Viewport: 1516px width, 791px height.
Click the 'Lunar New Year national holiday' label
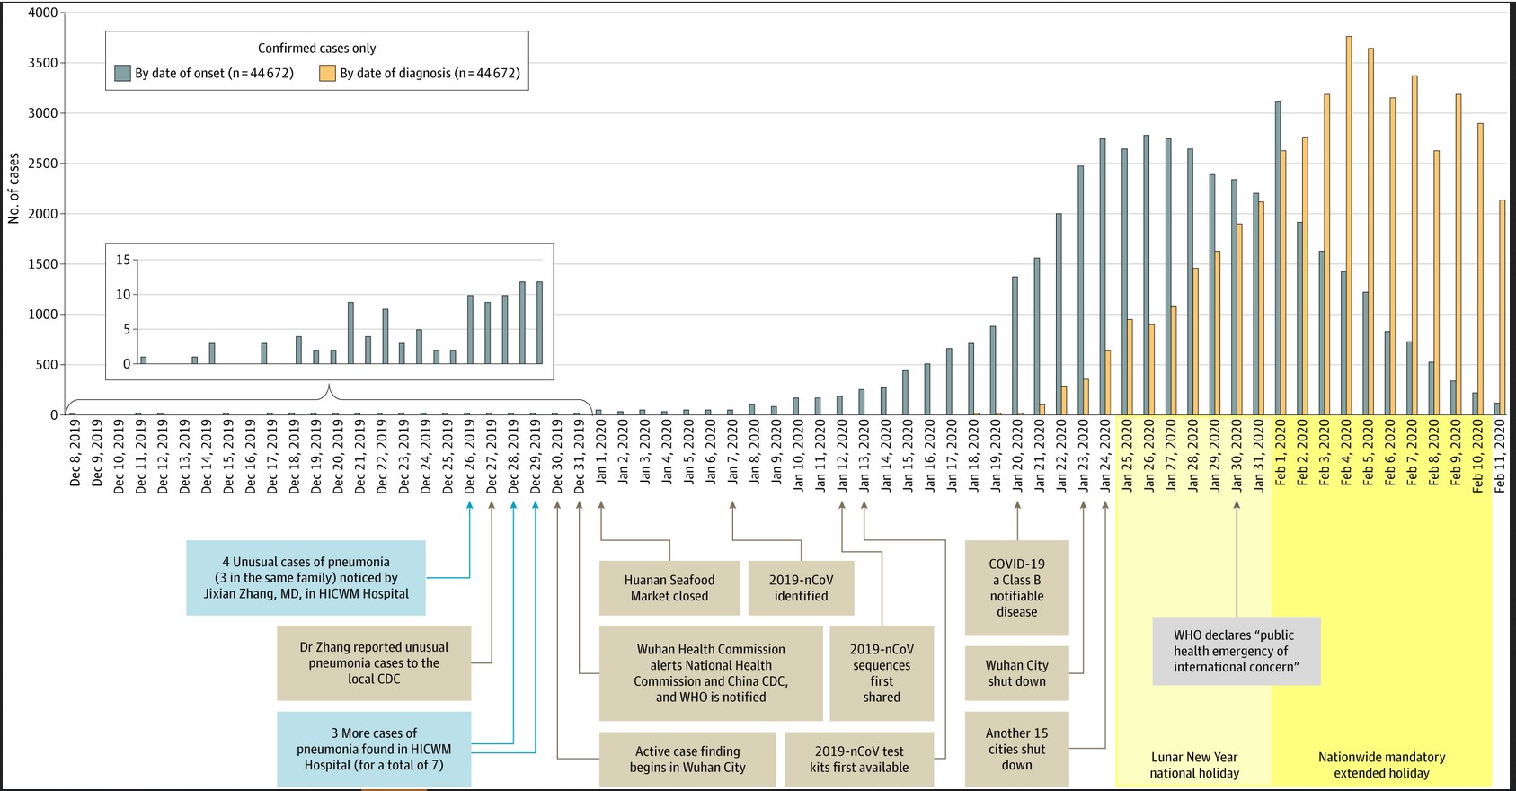[1194, 765]
